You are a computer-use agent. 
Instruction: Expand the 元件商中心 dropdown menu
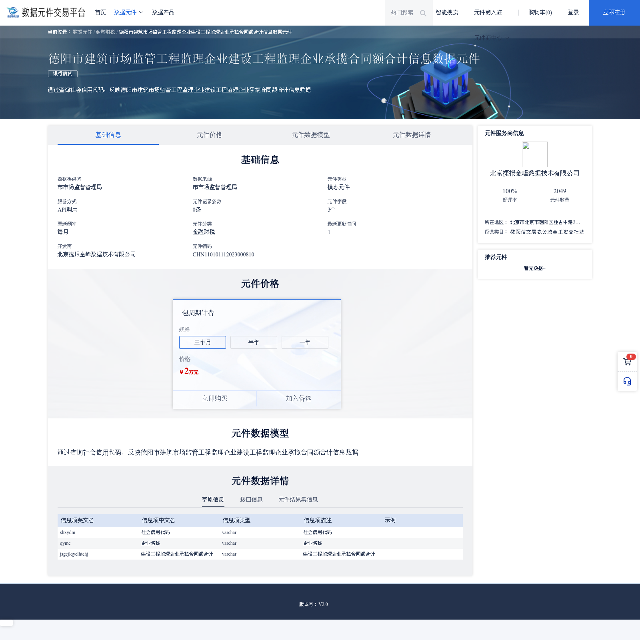click(x=491, y=38)
